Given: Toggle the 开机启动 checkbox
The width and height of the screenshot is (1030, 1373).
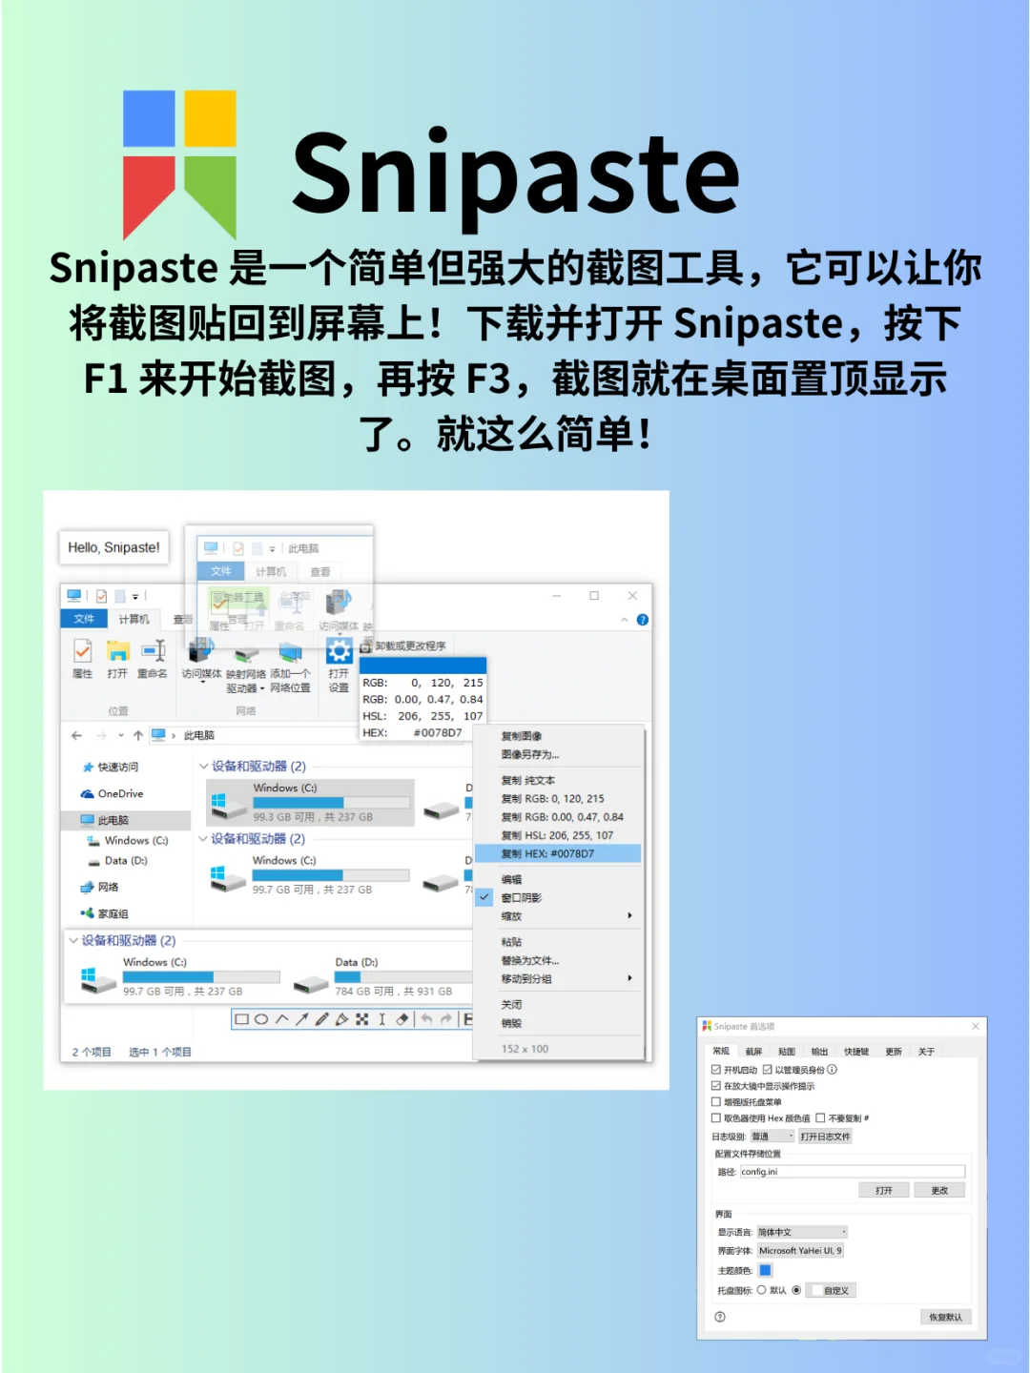Looking at the screenshot, I should (x=716, y=1070).
